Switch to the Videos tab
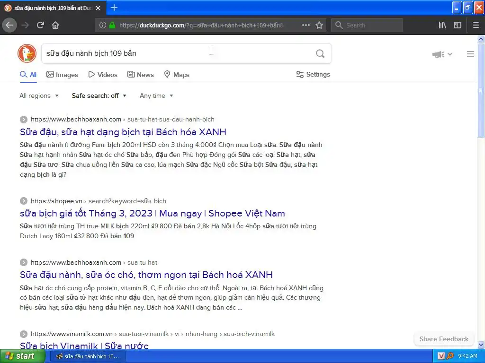The height and width of the screenshot is (363, 485). click(x=103, y=75)
